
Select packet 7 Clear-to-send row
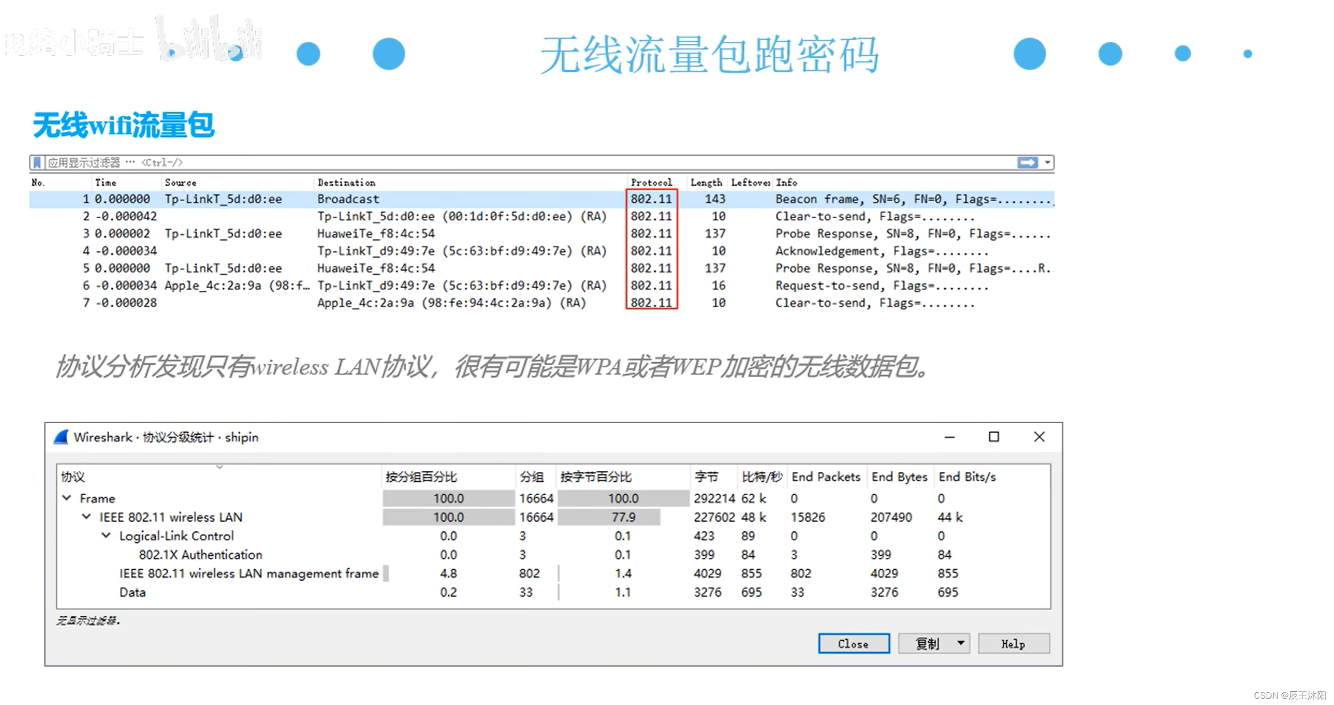coord(542,303)
